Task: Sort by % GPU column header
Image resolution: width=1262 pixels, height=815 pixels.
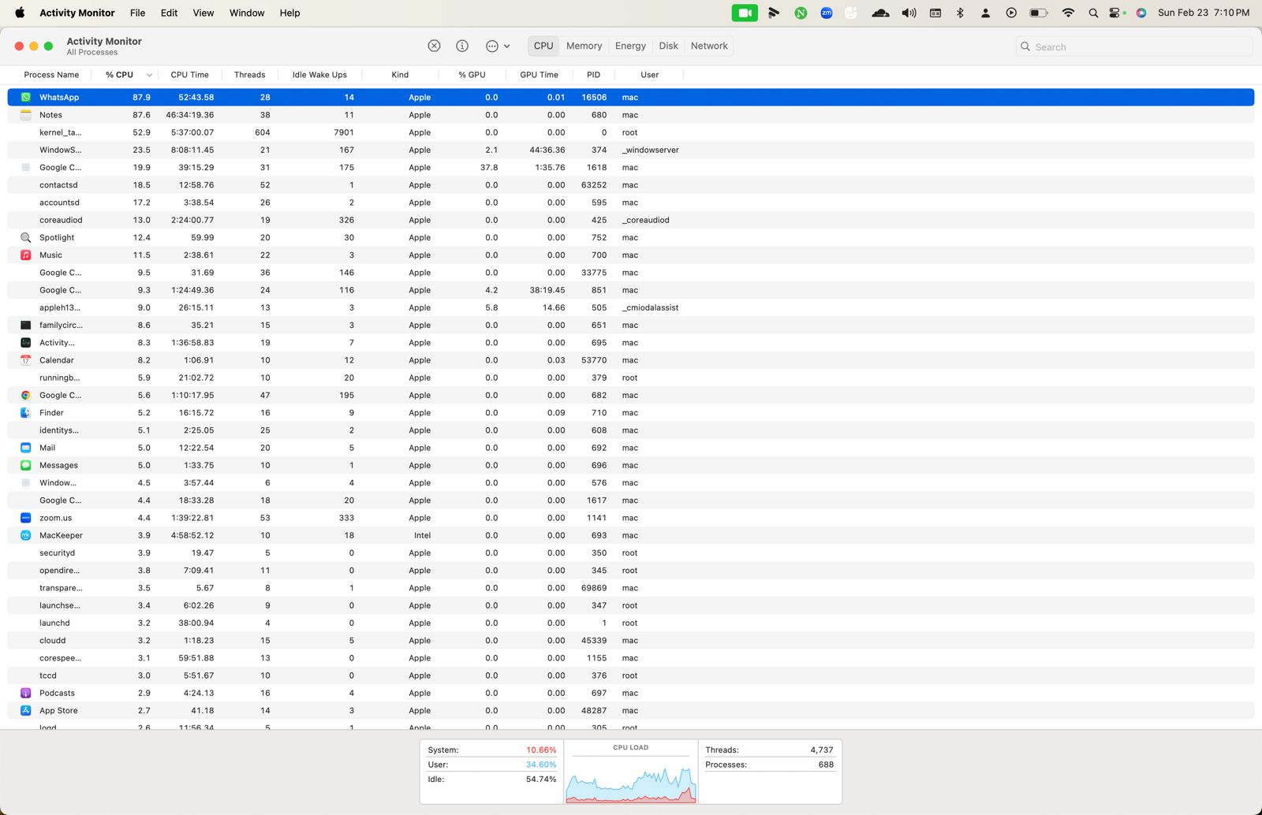Action: coord(472,75)
